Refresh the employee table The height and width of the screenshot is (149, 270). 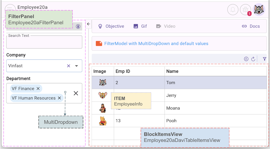click(253, 59)
